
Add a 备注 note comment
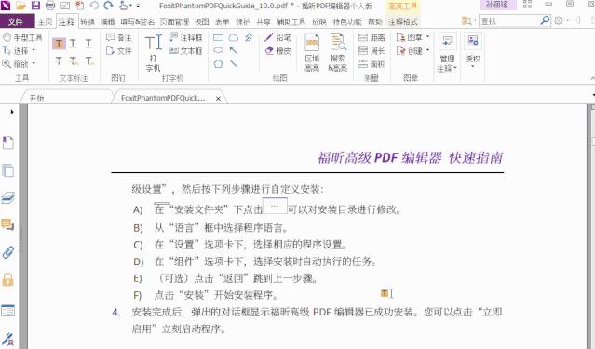click(118, 37)
